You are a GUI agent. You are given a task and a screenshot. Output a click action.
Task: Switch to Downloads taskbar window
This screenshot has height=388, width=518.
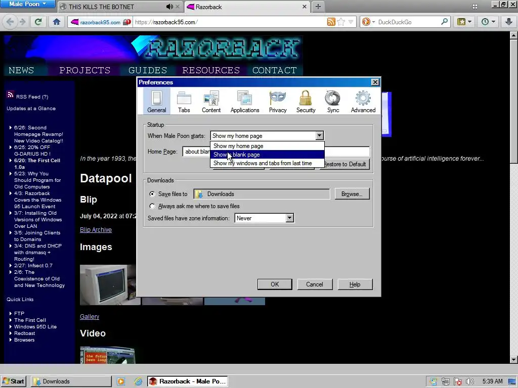71,381
